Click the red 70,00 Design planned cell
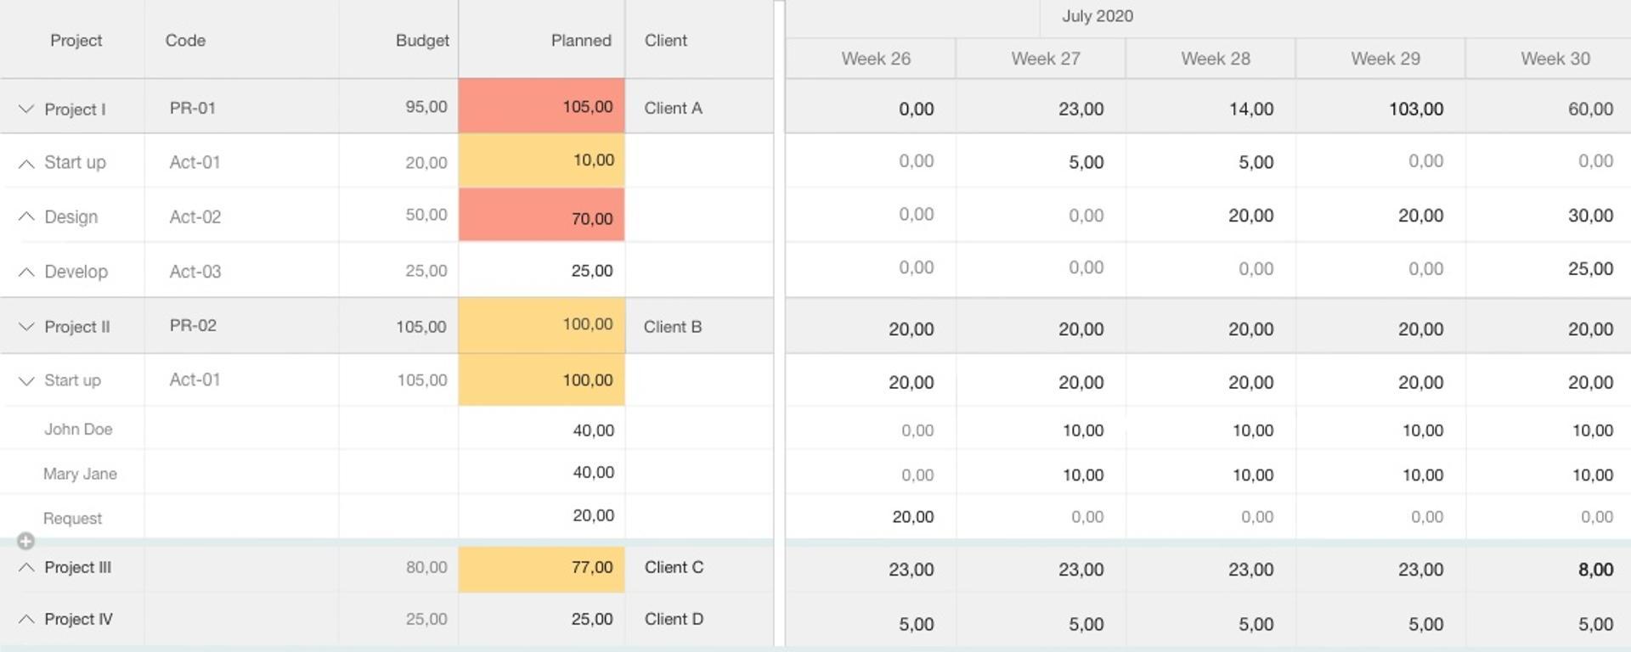The image size is (1631, 652). pos(542,217)
